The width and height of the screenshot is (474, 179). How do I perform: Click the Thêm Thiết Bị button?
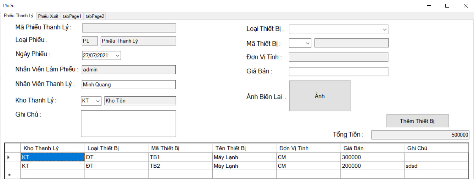point(417,121)
